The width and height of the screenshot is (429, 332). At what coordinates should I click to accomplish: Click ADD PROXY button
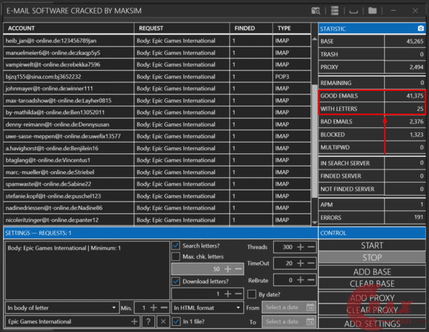pyautogui.click(x=372, y=297)
